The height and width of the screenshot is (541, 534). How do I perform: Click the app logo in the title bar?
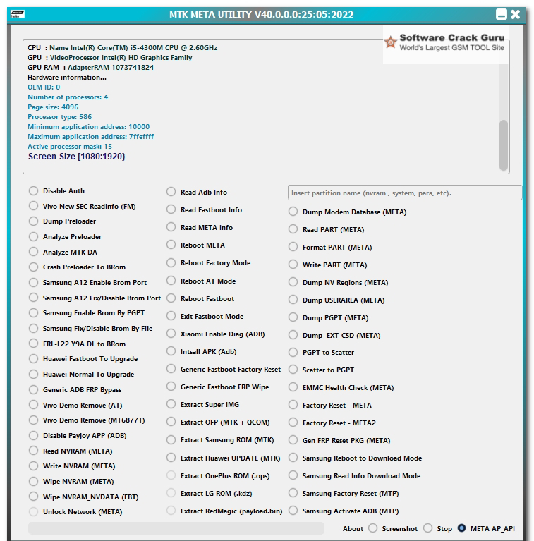pos(17,14)
